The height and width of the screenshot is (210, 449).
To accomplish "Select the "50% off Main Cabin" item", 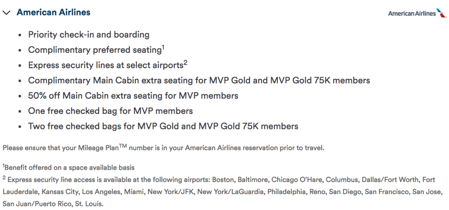I will click(133, 96).
